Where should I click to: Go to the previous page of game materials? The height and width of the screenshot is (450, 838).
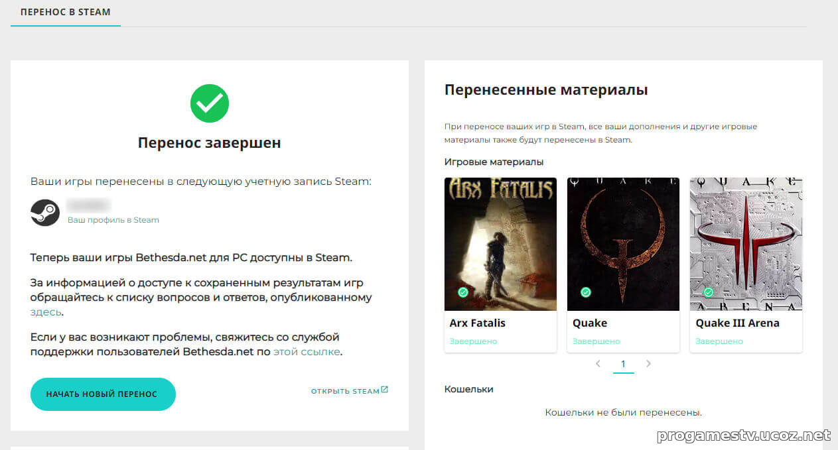coord(598,364)
